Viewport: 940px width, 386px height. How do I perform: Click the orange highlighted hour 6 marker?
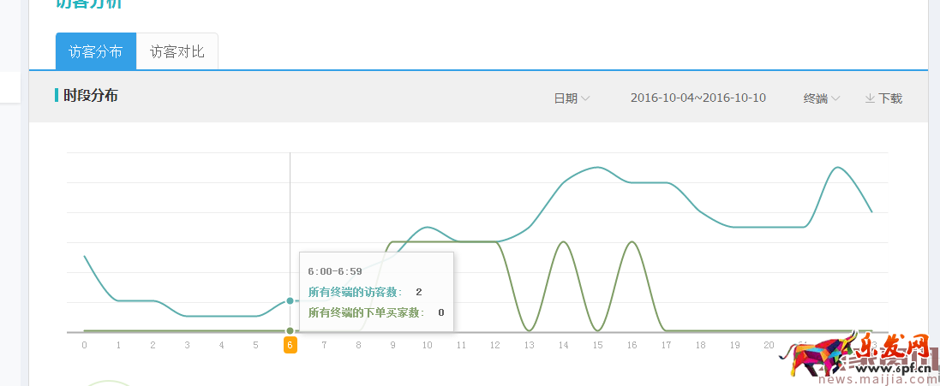point(290,345)
